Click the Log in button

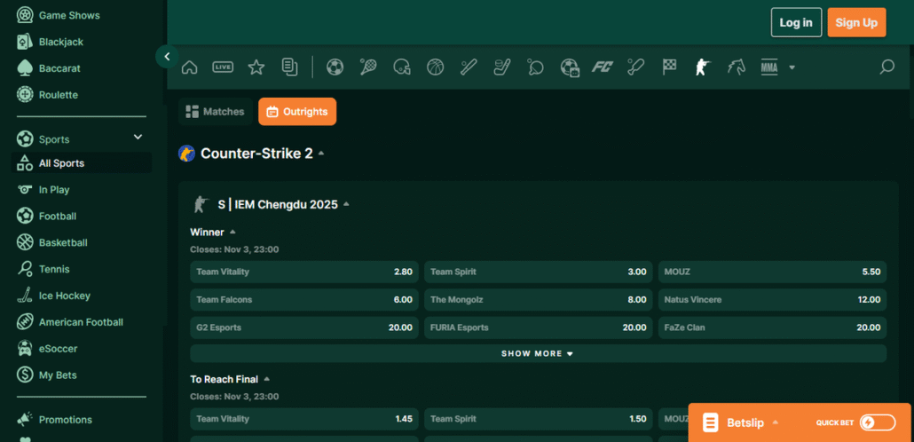click(796, 22)
